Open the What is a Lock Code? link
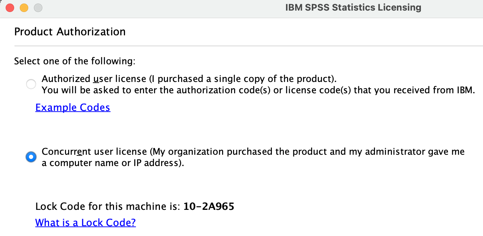 85,223
